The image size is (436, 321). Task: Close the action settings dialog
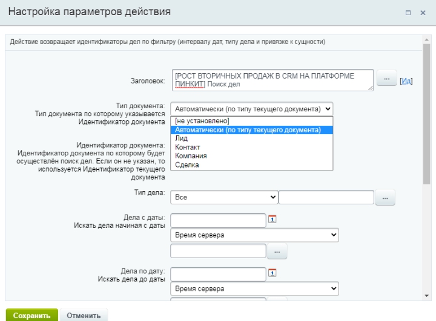coord(423,13)
